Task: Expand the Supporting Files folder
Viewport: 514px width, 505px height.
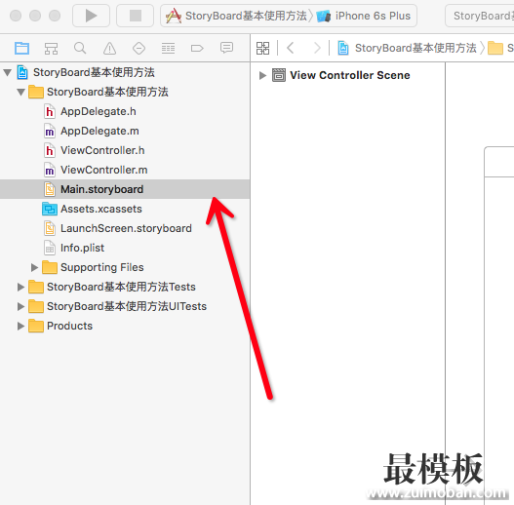Action: coord(34,267)
